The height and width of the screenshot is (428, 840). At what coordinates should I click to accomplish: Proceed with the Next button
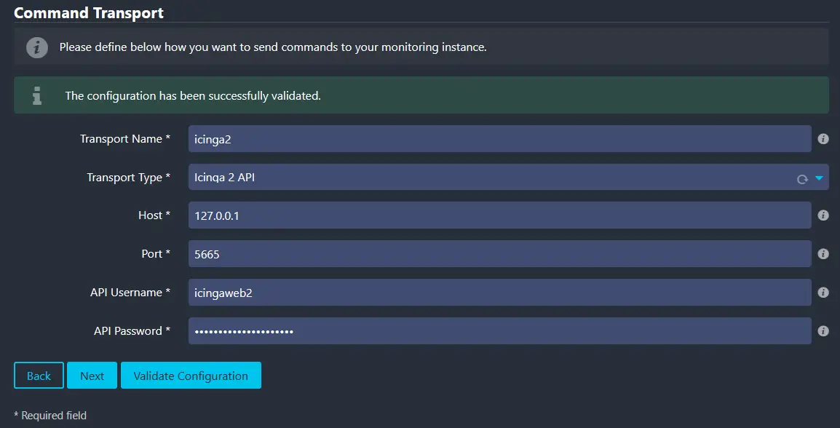point(92,376)
